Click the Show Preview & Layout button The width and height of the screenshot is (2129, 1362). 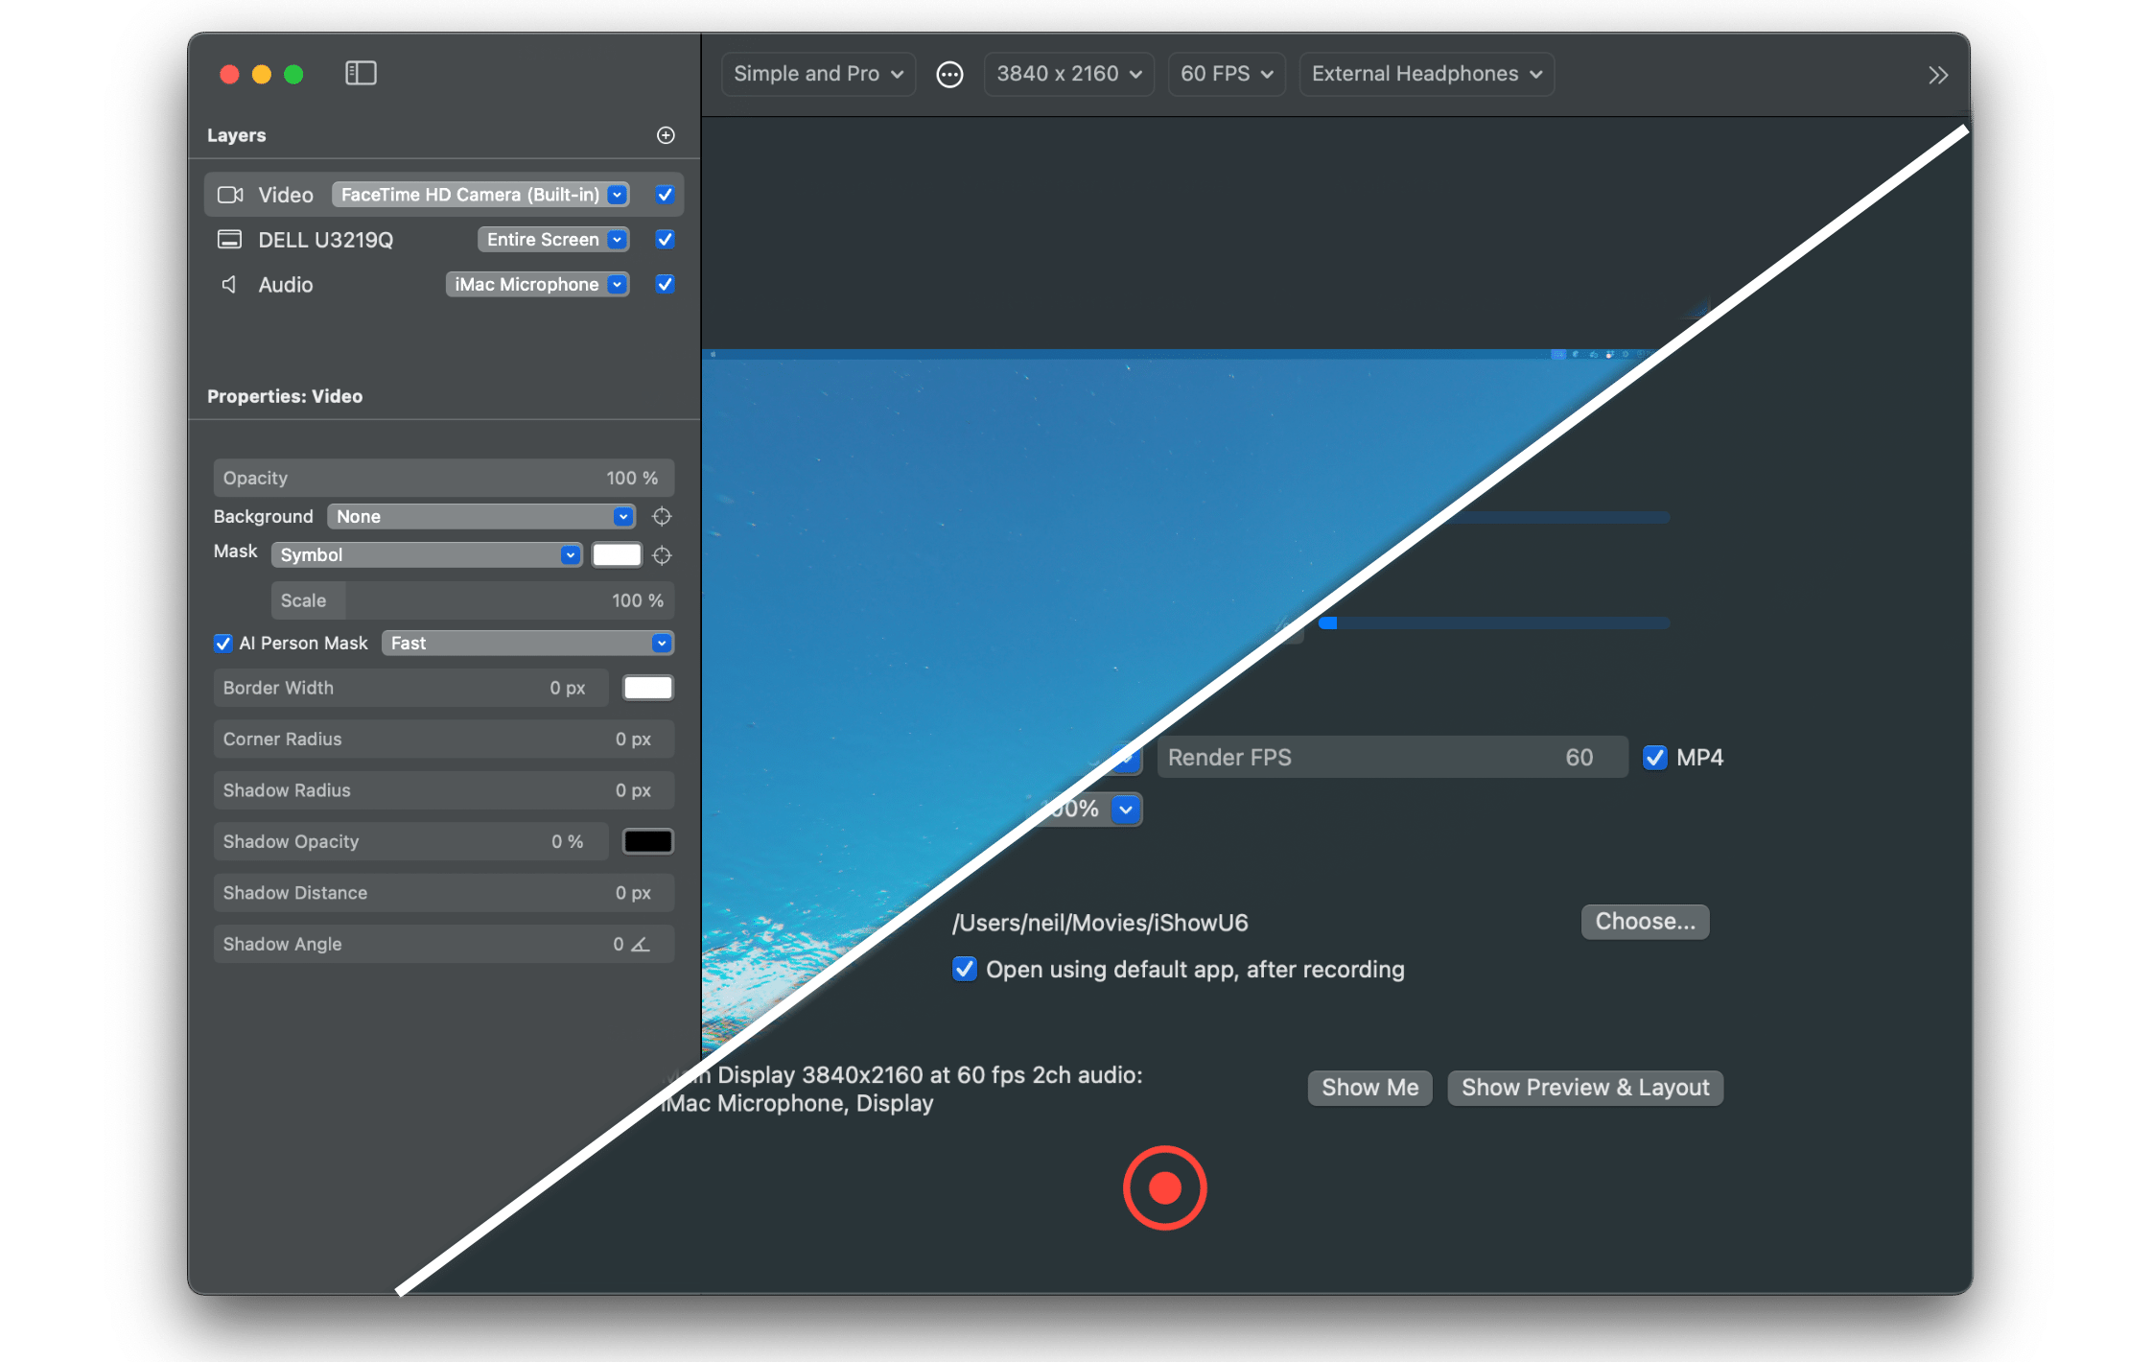[x=1585, y=1088]
